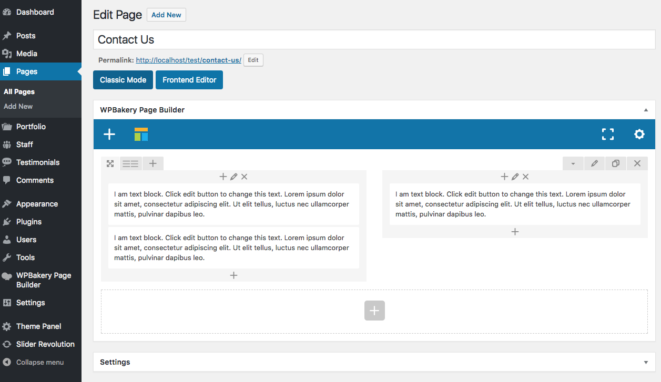Launch the Frontend Editor
The image size is (661, 382).
[x=189, y=80]
